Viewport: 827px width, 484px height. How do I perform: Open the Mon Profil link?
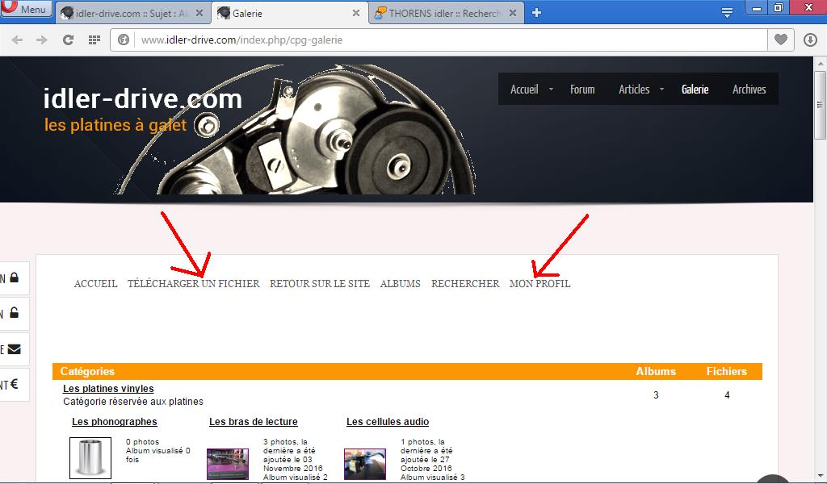point(539,284)
